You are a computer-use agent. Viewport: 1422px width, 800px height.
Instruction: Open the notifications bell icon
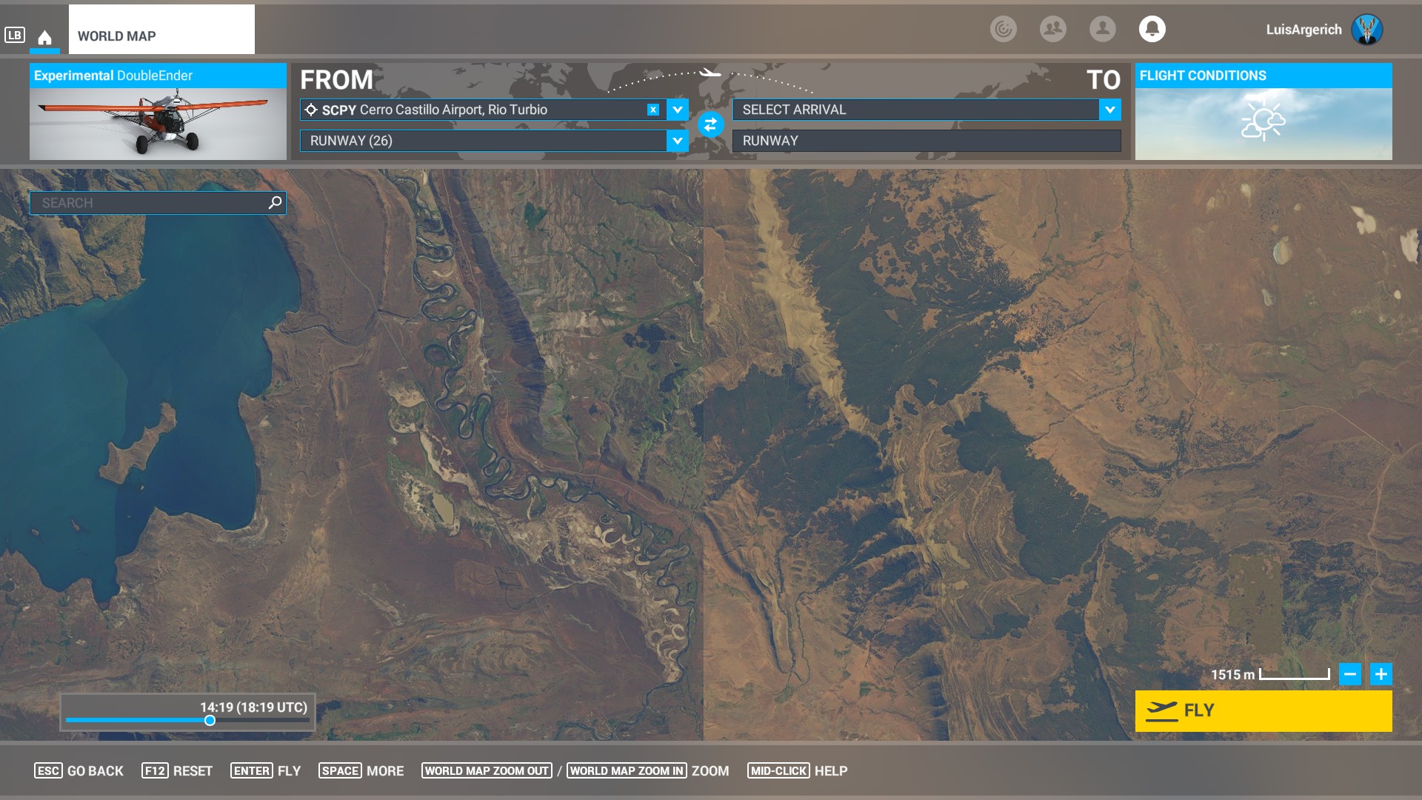point(1152,29)
